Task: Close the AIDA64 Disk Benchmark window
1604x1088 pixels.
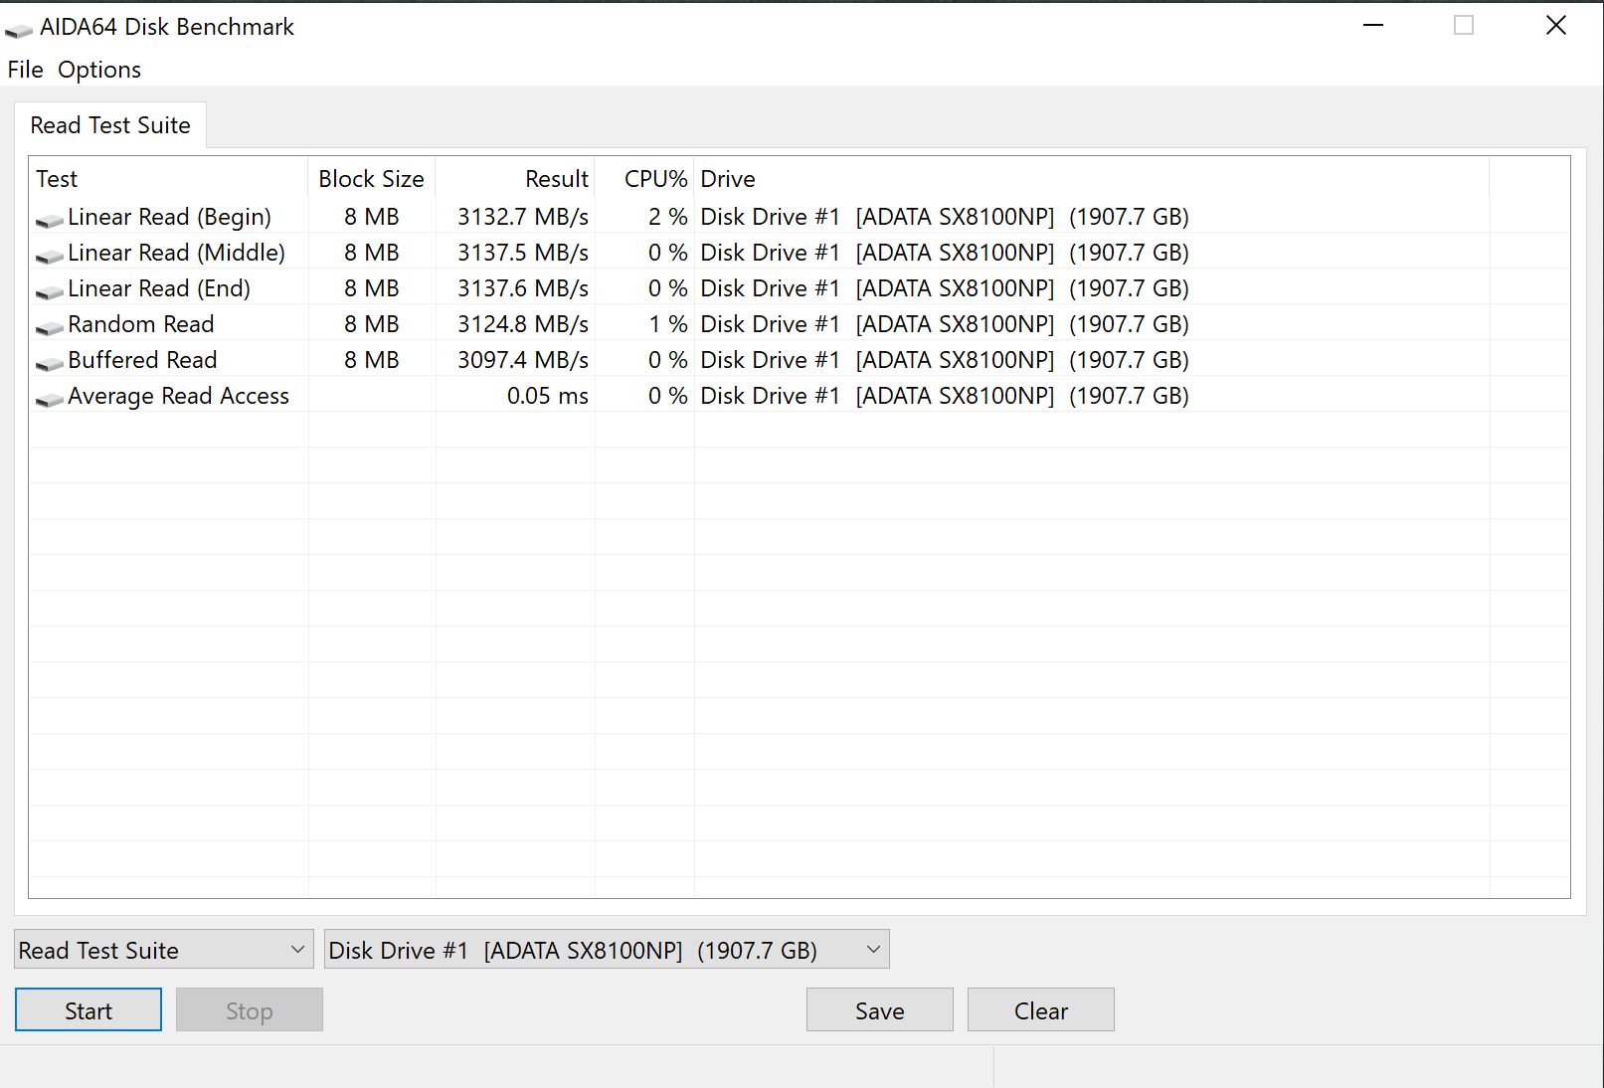Action: [1556, 25]
